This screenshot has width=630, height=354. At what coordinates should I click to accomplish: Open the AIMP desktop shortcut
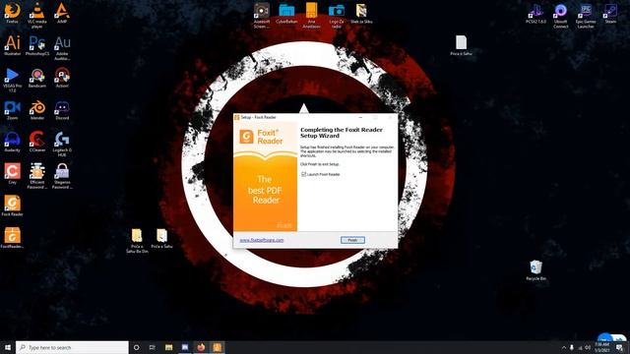pyautogui.click(x=62, y=14)
